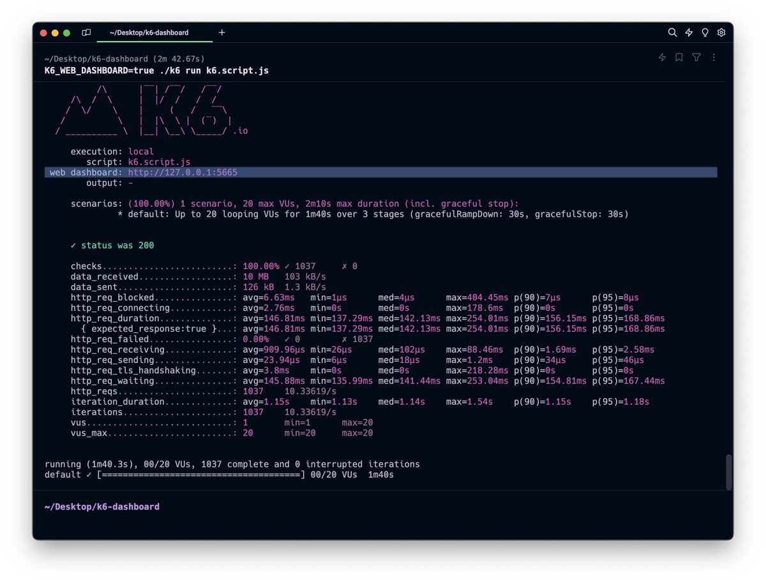
Task: Bookmark the command block
Action: pyautogui.click(x=679, y=57)
